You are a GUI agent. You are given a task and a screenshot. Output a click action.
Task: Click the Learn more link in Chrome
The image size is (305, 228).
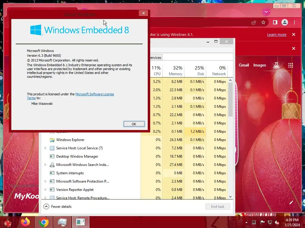click(x=277, y=35)
